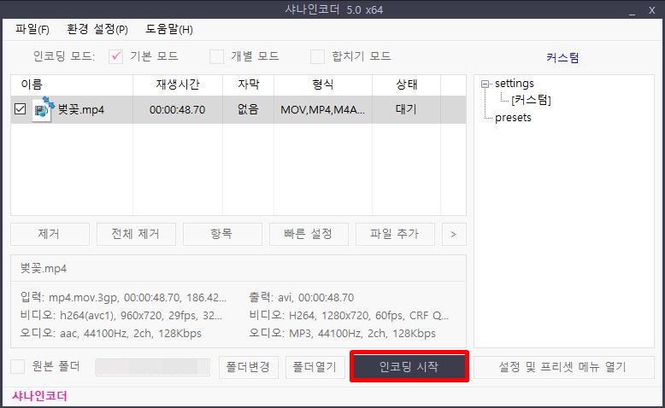Open the 도움말(H) menu
The width and height of the screenshot is (665, 408).
(168, 29)
